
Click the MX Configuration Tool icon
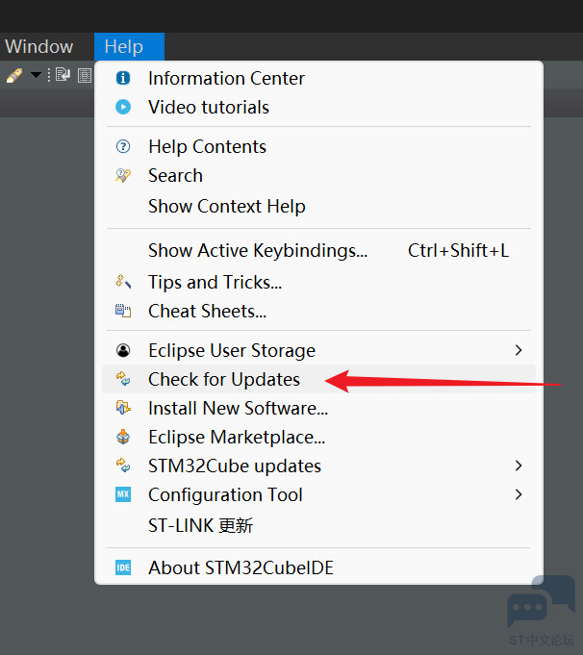click(x=123, y=494)
